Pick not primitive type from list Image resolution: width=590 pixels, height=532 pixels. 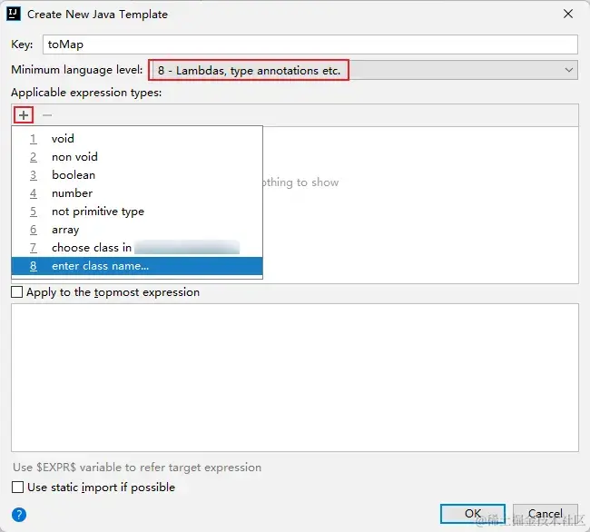(137, 212)
